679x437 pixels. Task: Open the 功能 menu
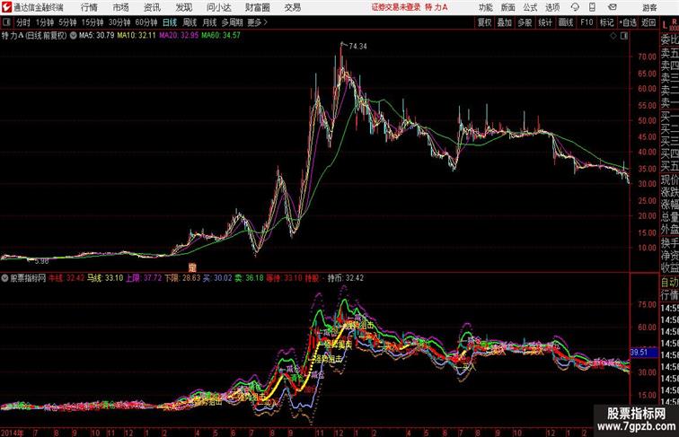(x=485, y=7)
